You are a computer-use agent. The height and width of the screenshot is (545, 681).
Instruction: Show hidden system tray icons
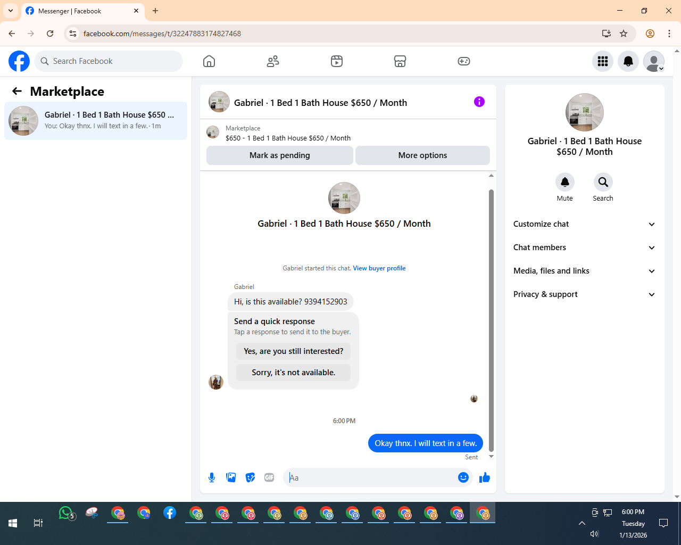582,523
